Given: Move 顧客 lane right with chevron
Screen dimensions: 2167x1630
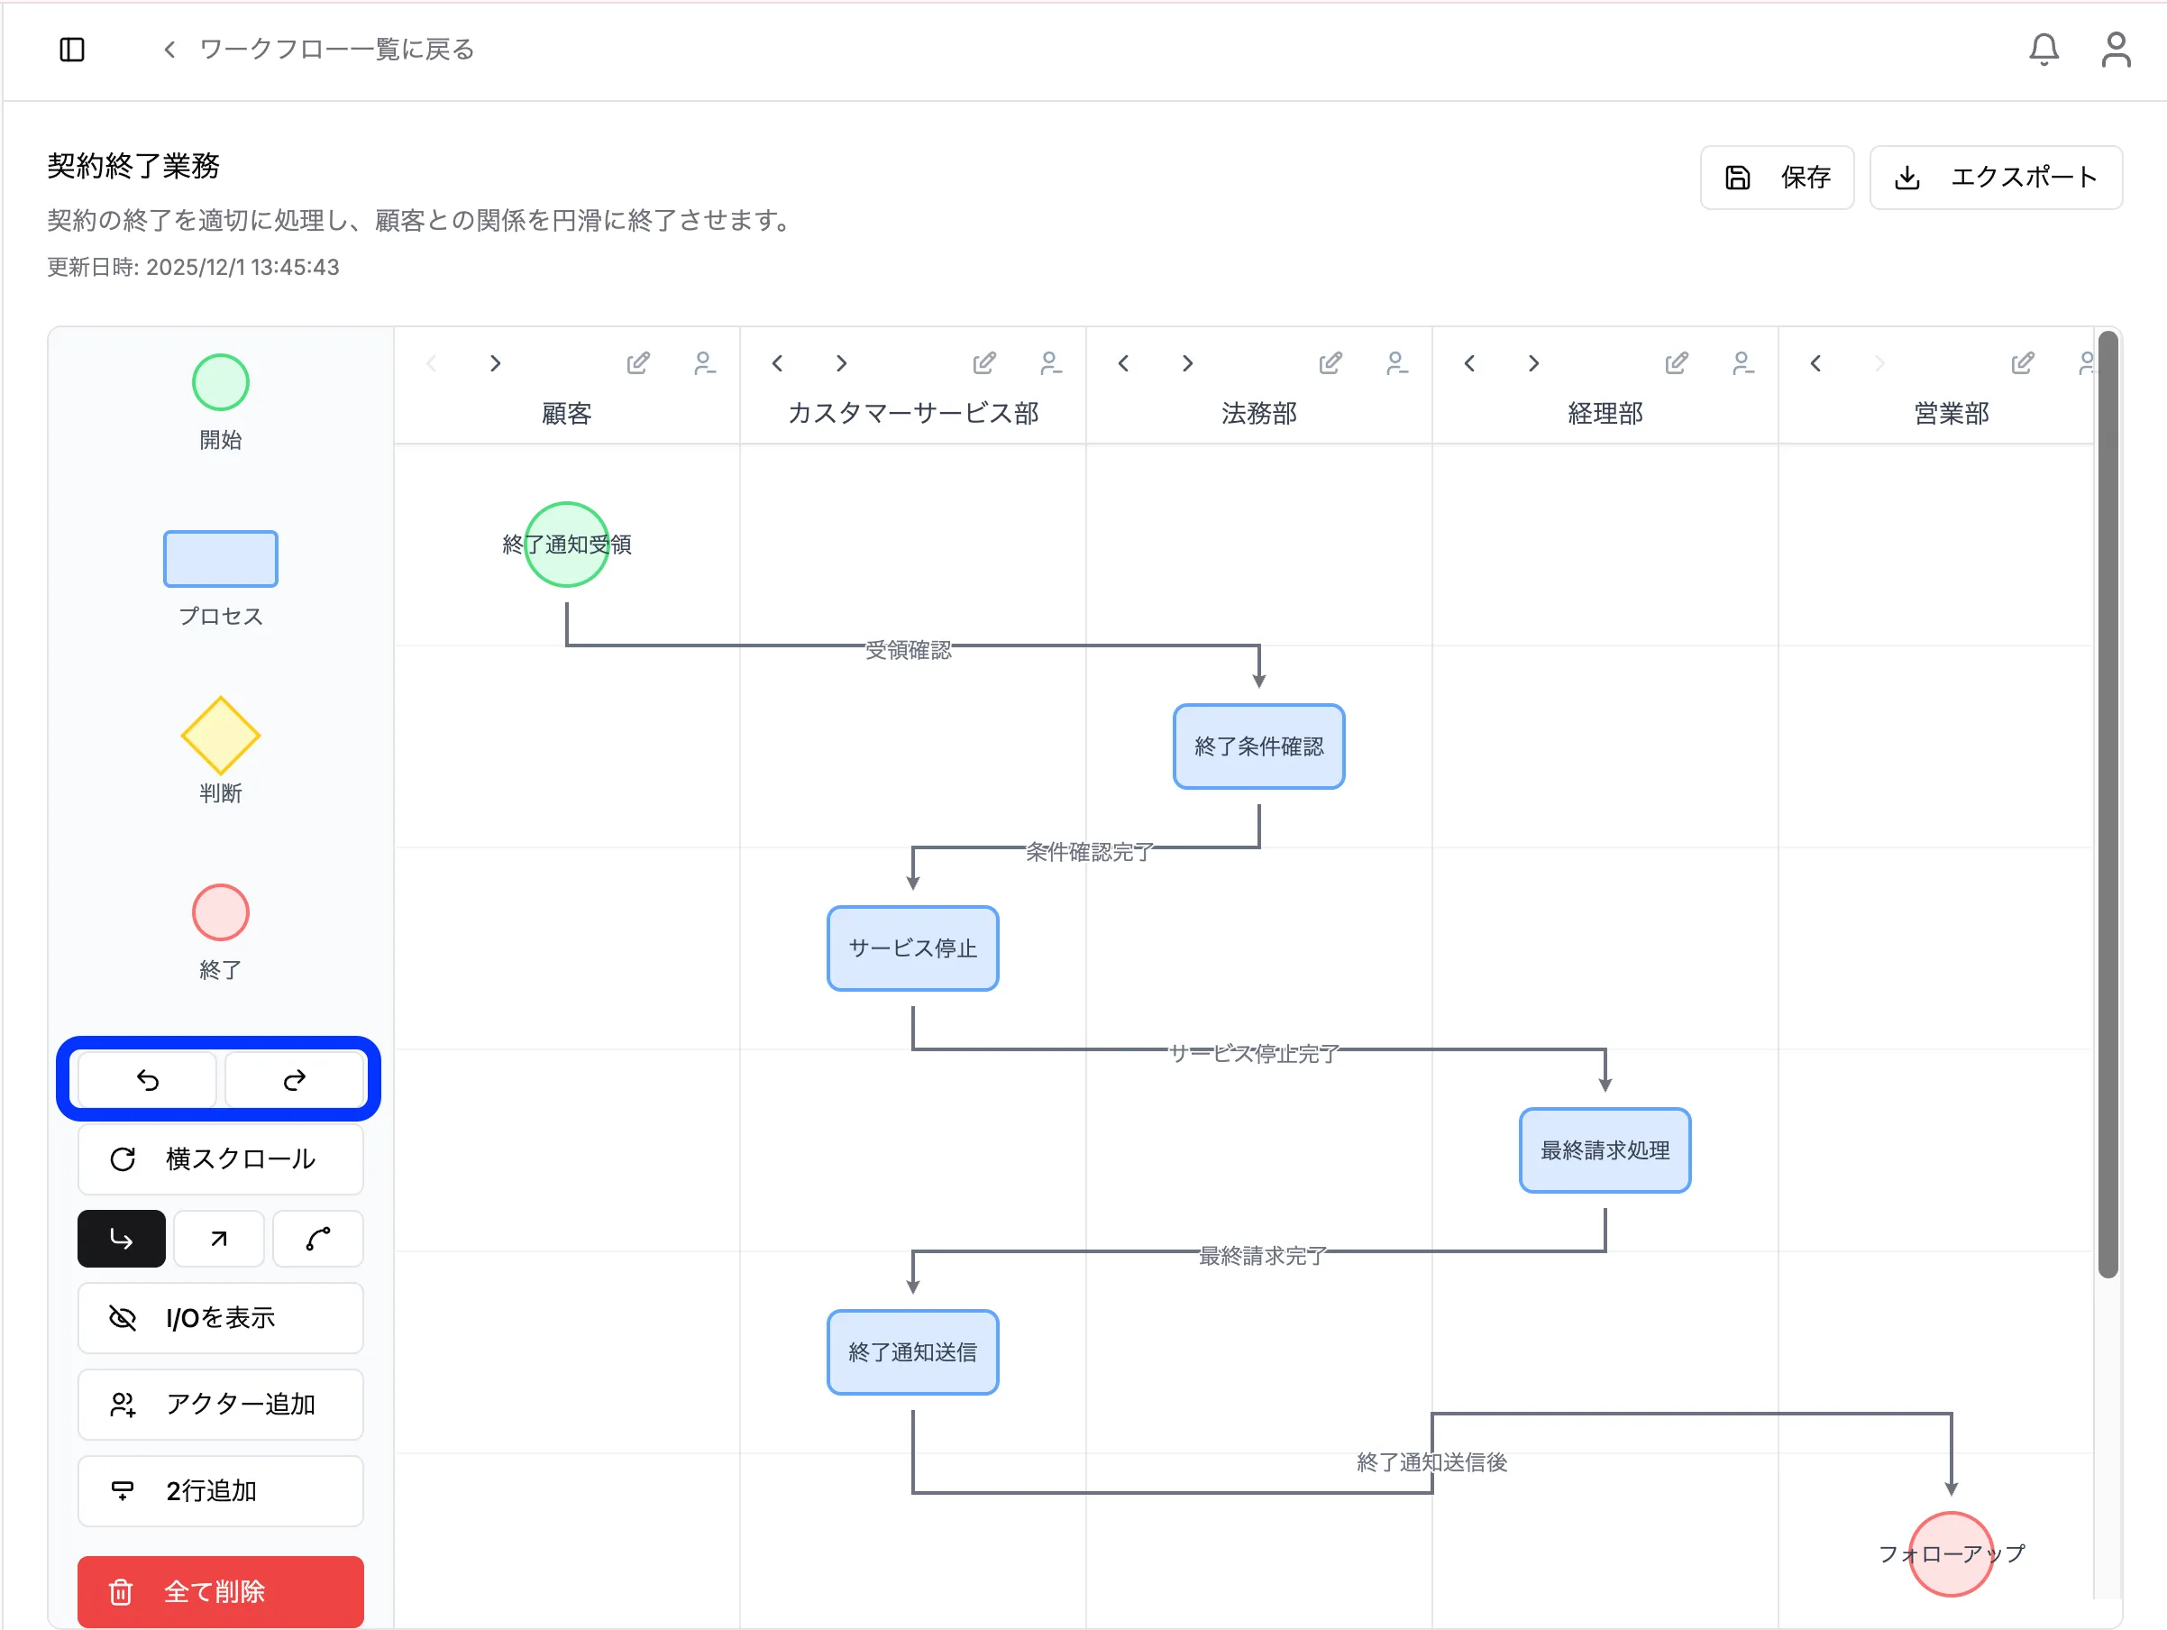Looking at the screenshot, I should [x=496, y=363].
